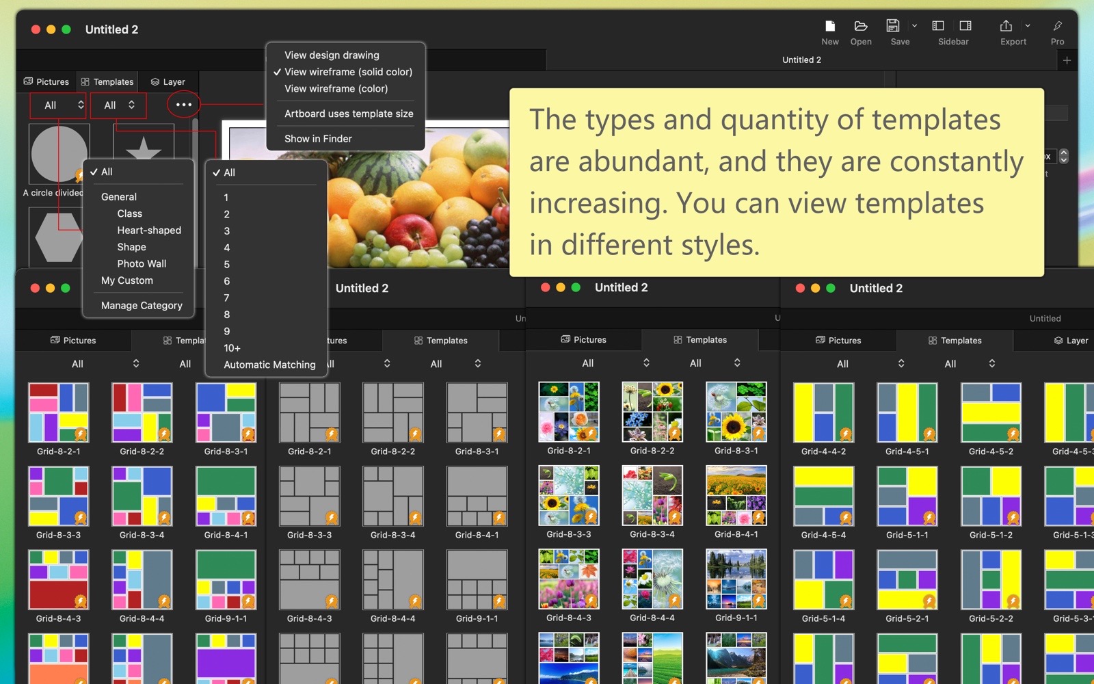Select Heart-shaped category in menu
This screenshot has height=684, width=1094.
(148, 231)
